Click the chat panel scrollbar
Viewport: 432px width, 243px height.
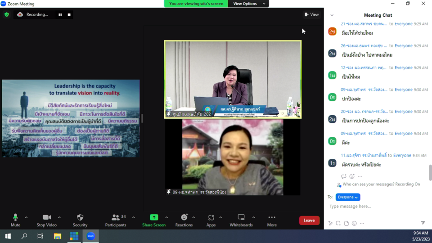pos(430,172)
